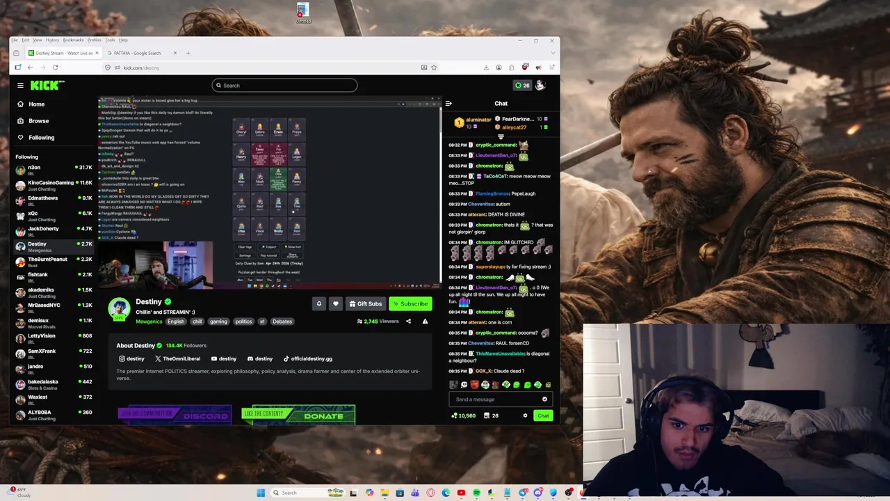Select the Debates tag
Image resolution: width=890 pixels, height=501 pixels.
tap(282, 321)
